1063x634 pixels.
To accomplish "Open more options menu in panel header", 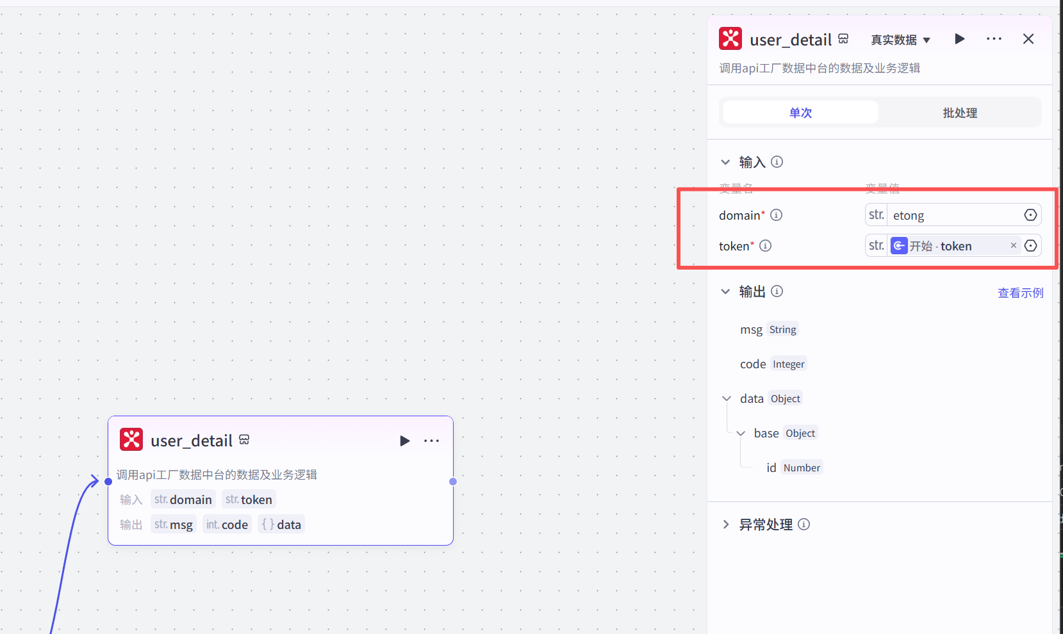I will pyautogui.click(x=994, y=39).
